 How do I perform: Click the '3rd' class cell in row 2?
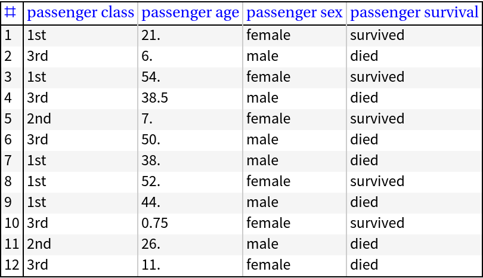[37, 56]
